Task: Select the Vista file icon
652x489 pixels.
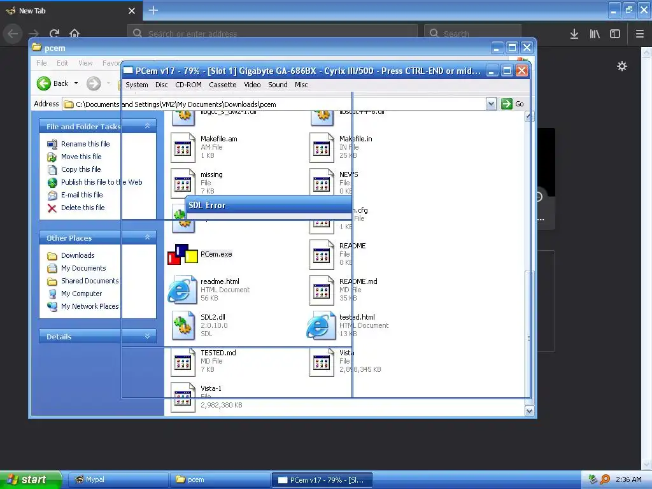Action: [x=322, y=362]
